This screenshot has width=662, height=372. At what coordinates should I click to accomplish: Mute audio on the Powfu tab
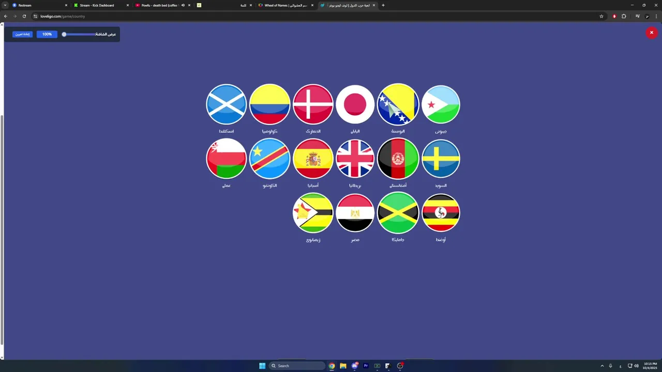(x=183, y=5)
